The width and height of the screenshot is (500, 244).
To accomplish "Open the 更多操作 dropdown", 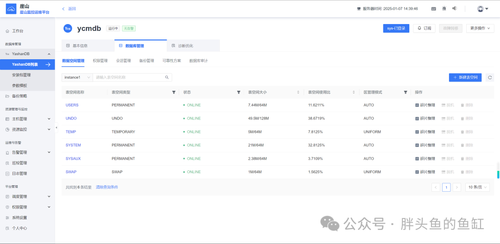I will pos(480,28).
